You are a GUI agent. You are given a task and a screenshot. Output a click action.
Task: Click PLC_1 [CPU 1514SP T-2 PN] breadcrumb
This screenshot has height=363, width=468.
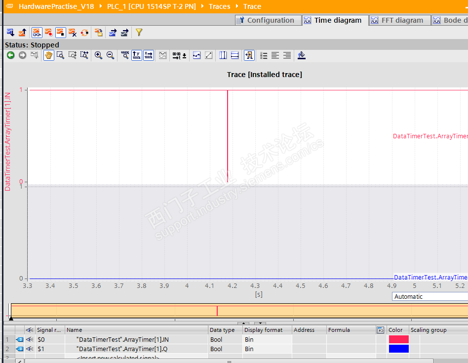click(152, 6)
